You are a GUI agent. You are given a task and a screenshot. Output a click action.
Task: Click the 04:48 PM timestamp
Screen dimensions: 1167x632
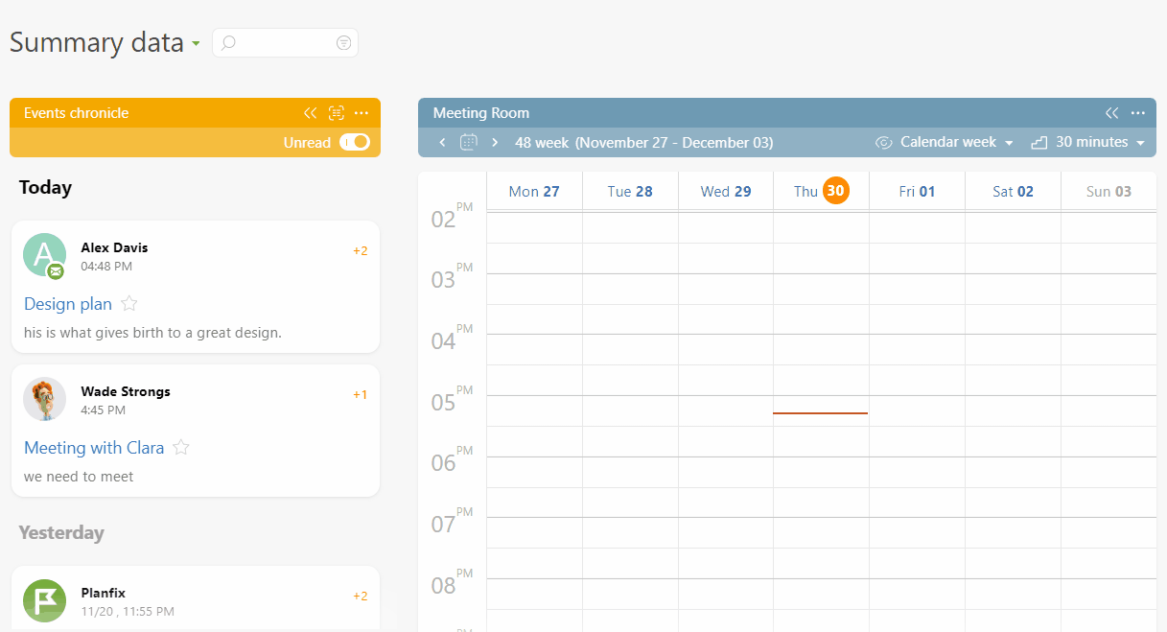pyautogui.click(x=106, y=267)
